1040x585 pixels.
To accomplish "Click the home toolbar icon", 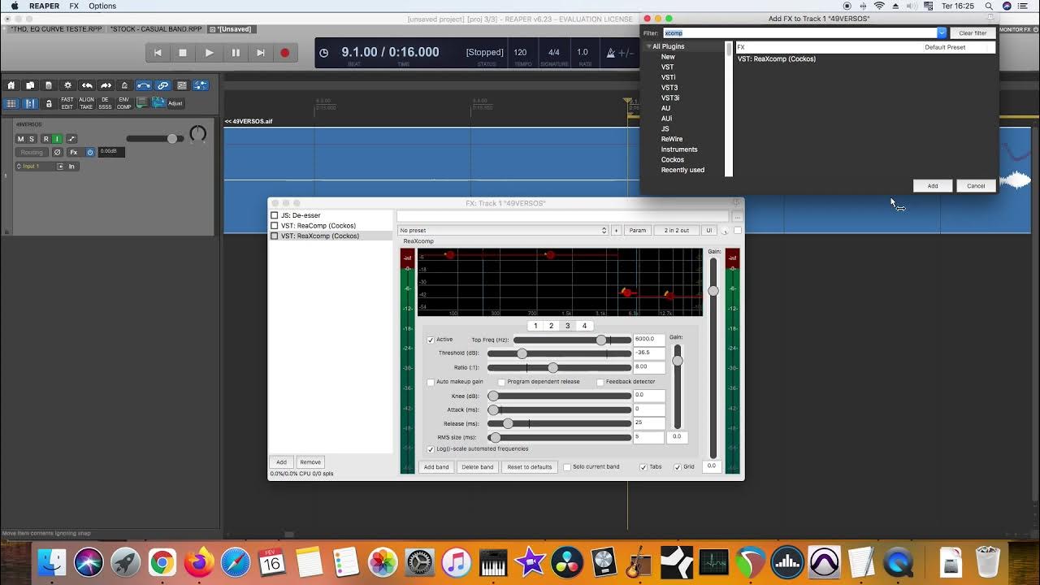I will [11, 85].
